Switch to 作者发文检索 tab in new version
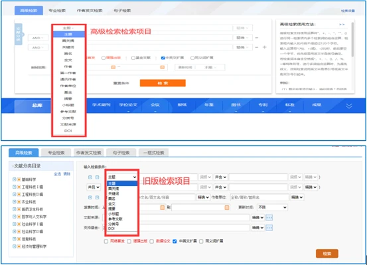Image resolution: width=367 pixels, height=265 pixels. pyautogui.click(x=90, y=11)
